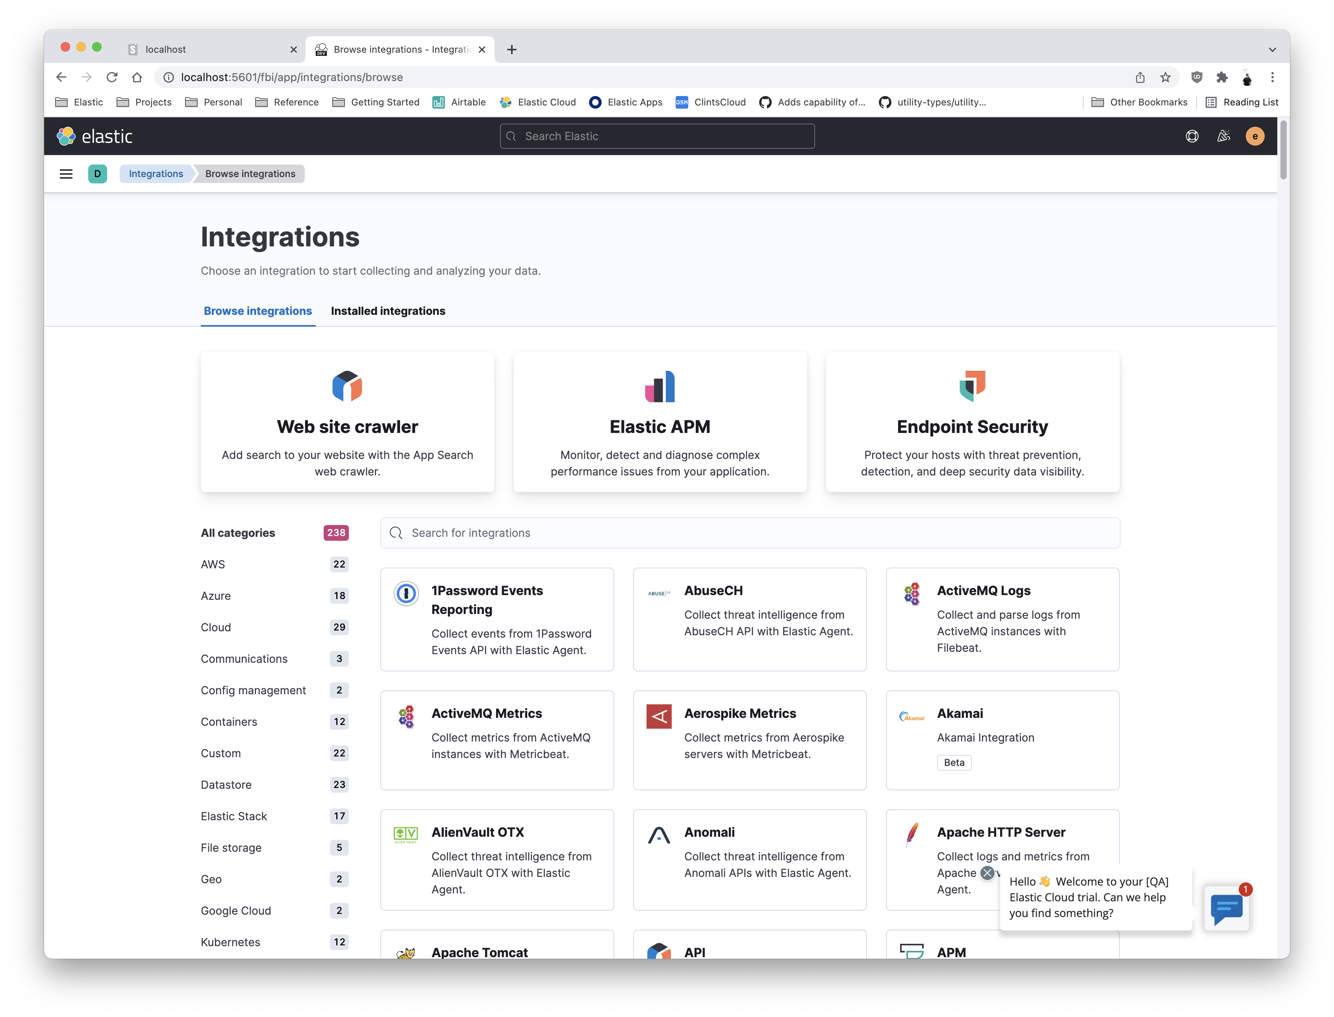Expand the tab search chevron

1272,50
